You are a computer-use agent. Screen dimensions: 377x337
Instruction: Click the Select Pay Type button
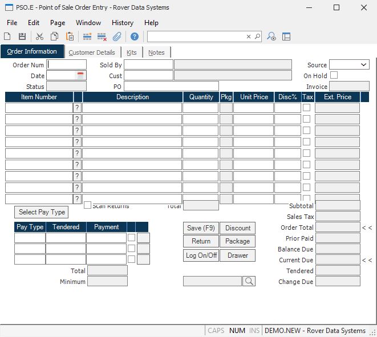tap(42, 212)
